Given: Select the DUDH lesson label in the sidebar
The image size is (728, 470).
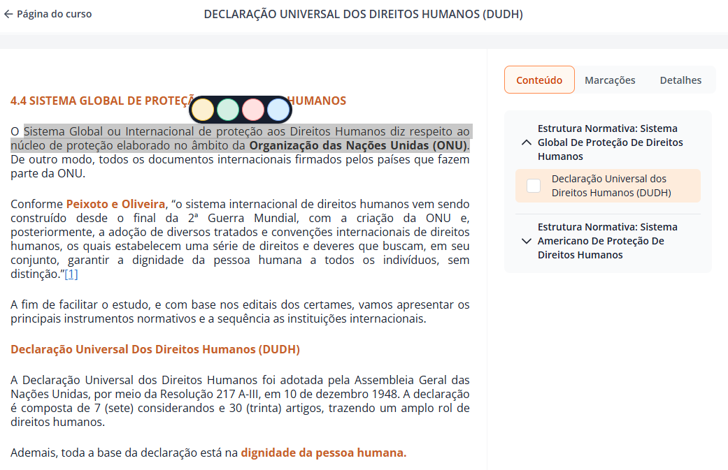Looking at the screenshot, I should [x=611, y=186].
